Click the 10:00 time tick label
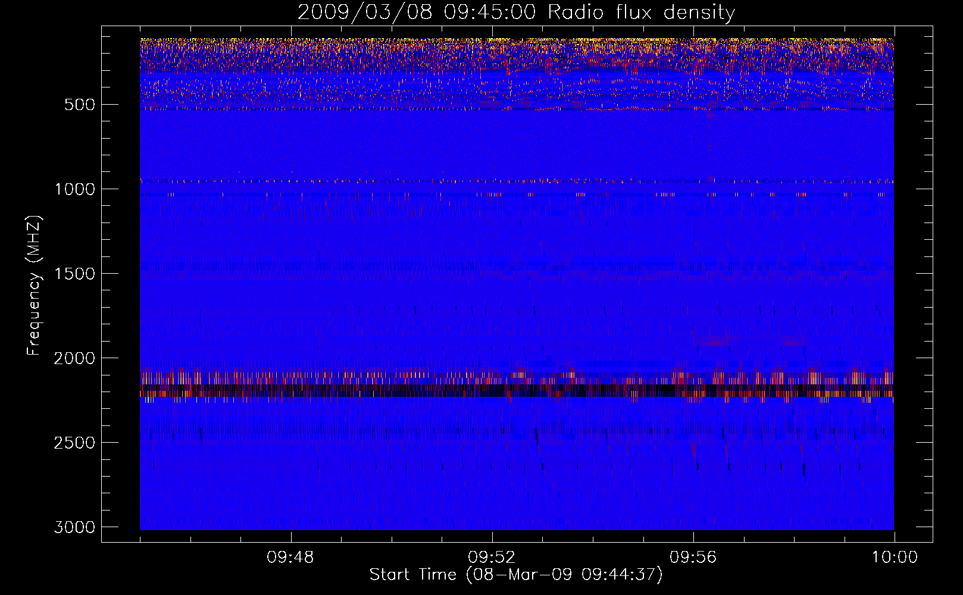The width and height of the screenshot is (963, 595). coord(895,558)
